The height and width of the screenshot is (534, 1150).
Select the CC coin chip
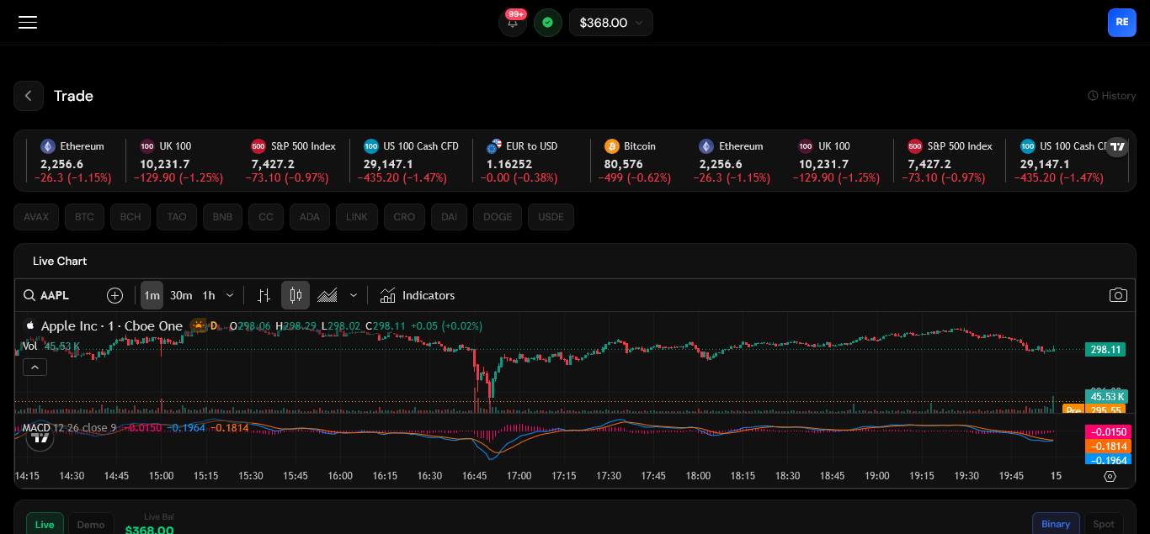pyautogui.click(x=266, y=217)
